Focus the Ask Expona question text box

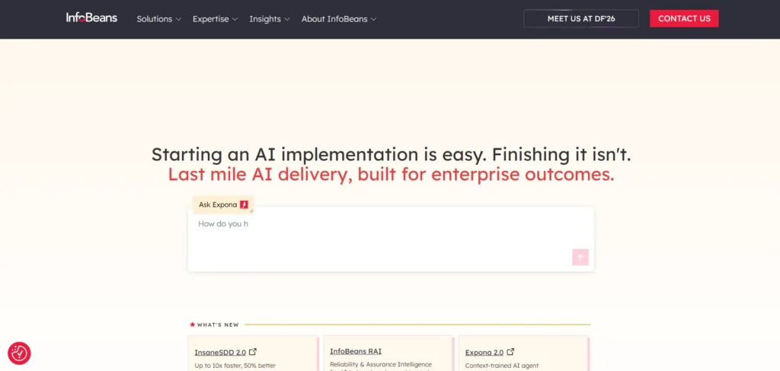coord(391,239)
